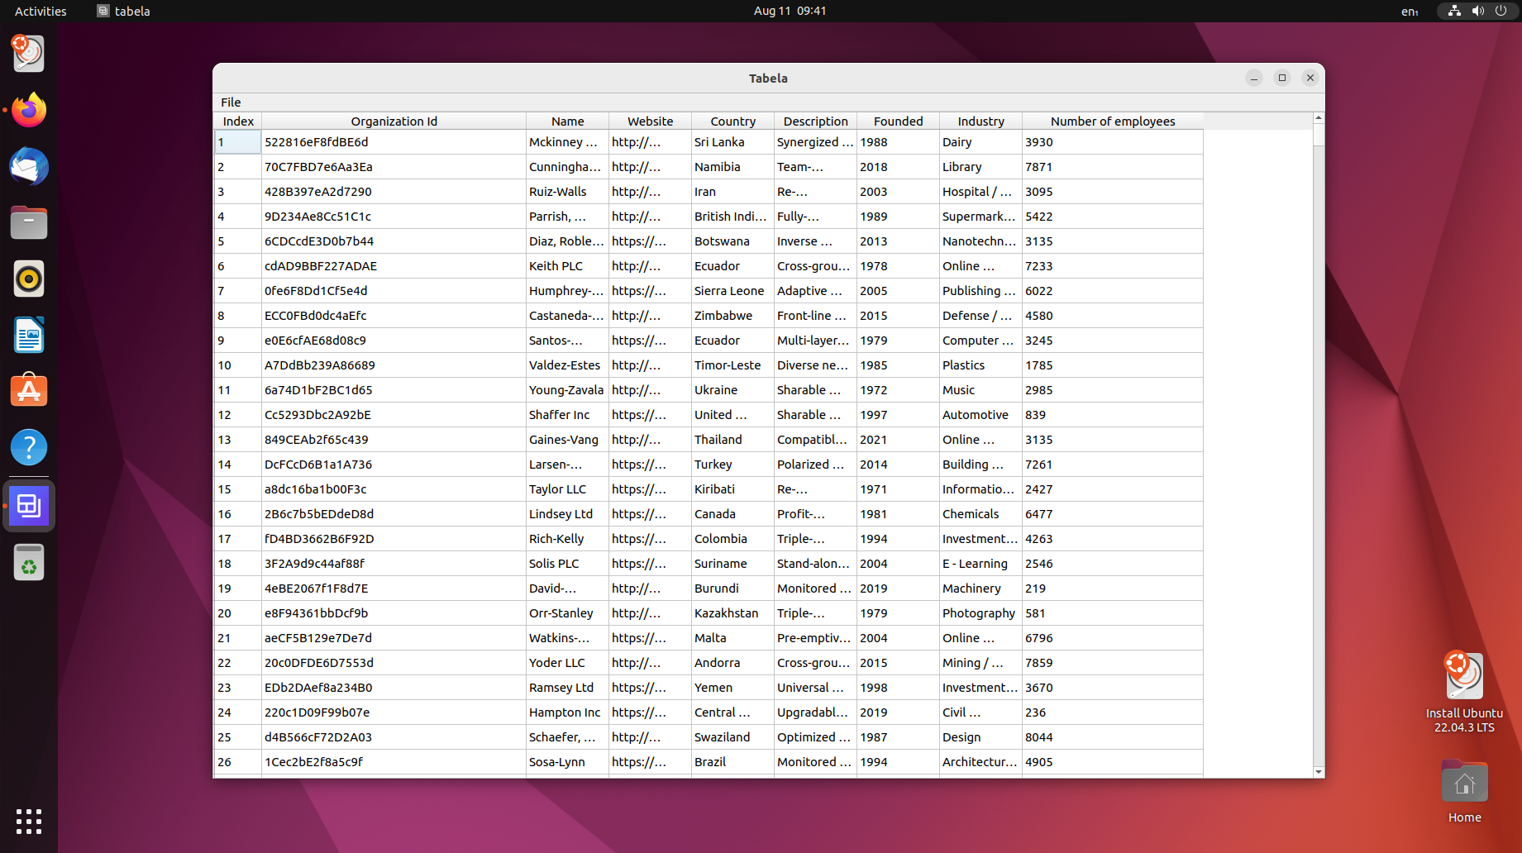This screenshot has height=853, width=1522.
Task: Click the down arrow on the vertical scrollbar
Action: click(x=1317, y=770)
